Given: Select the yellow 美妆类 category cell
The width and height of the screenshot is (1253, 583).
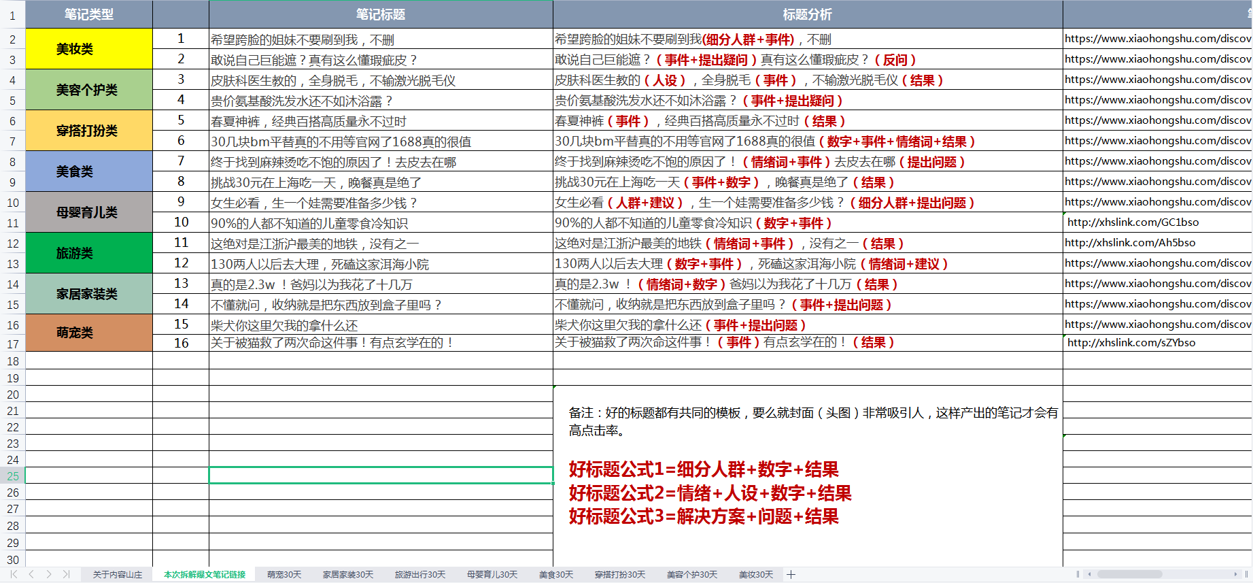Looking at the screenshot, I should (89, 49).
